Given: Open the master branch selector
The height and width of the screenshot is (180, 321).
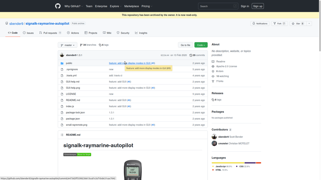Looking at the screenshot, I should [x=68, y=45].
